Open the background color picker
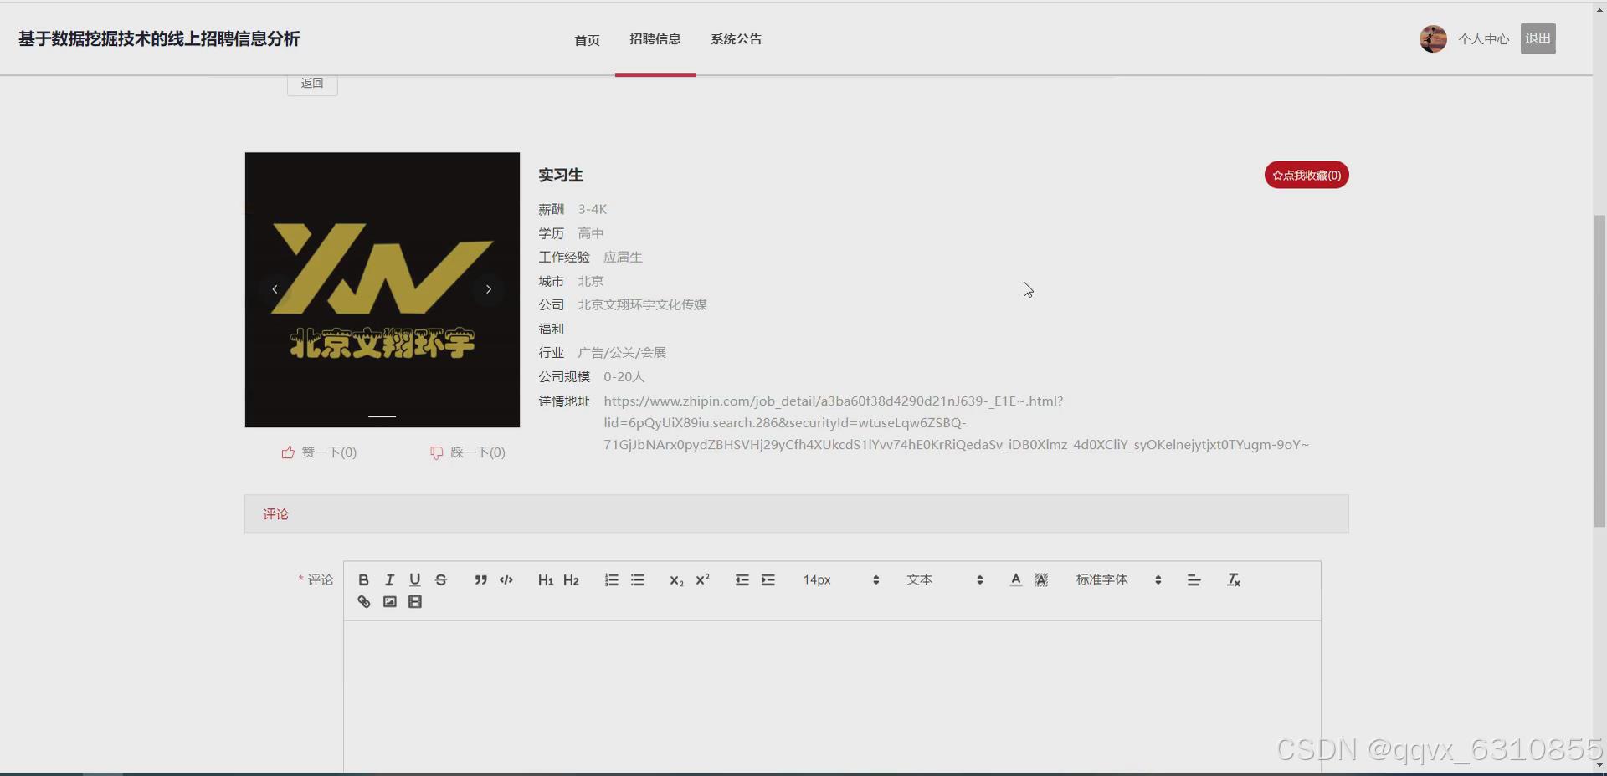Viewport: 1607px width, 776px height. (x=1041, y=579)
